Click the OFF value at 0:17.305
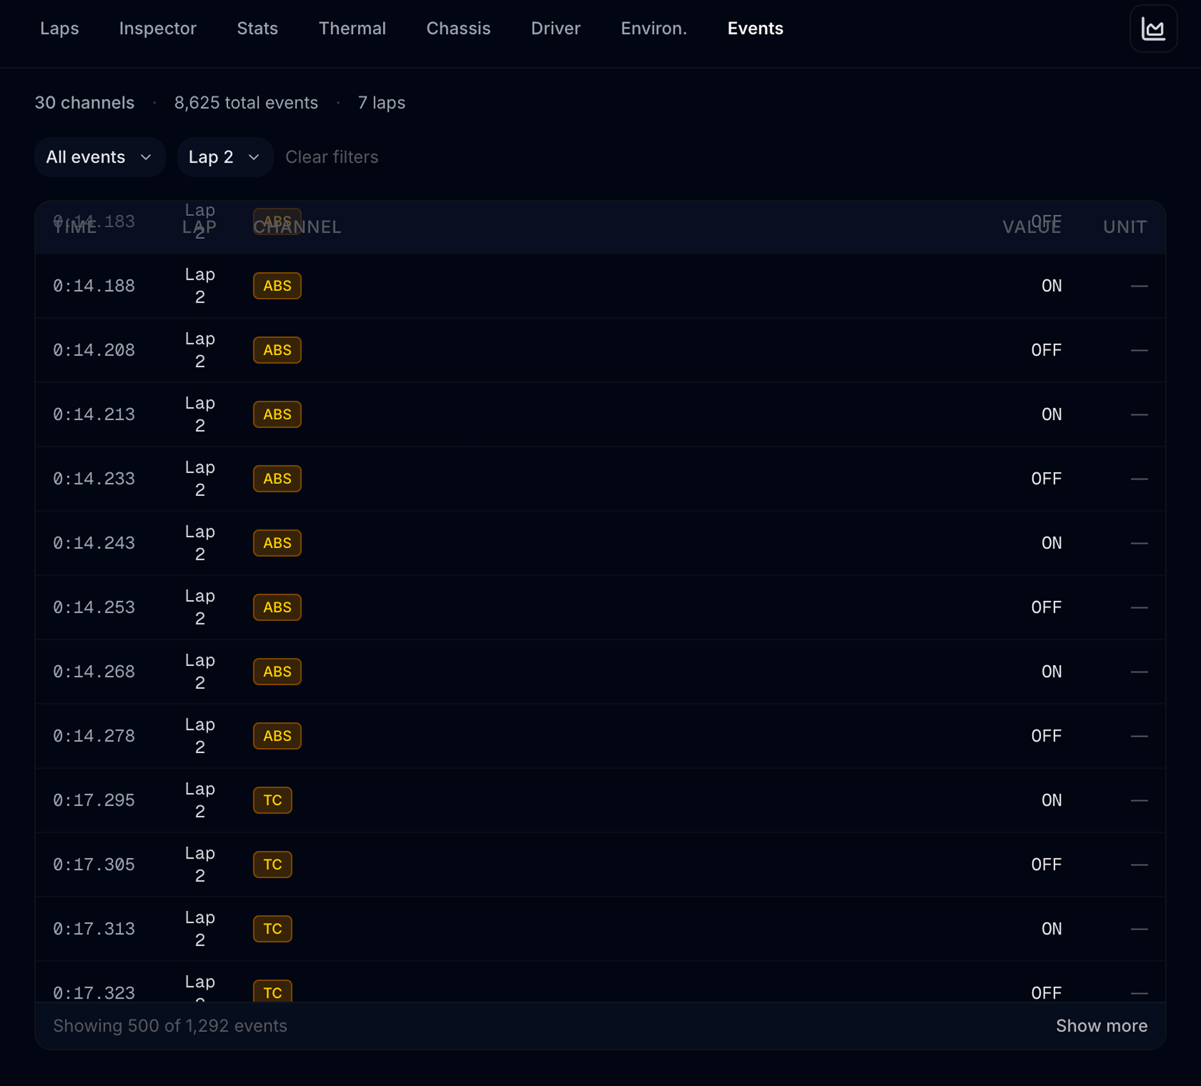This screenshot has width=1201, height=1086. tap(1046, 864)
